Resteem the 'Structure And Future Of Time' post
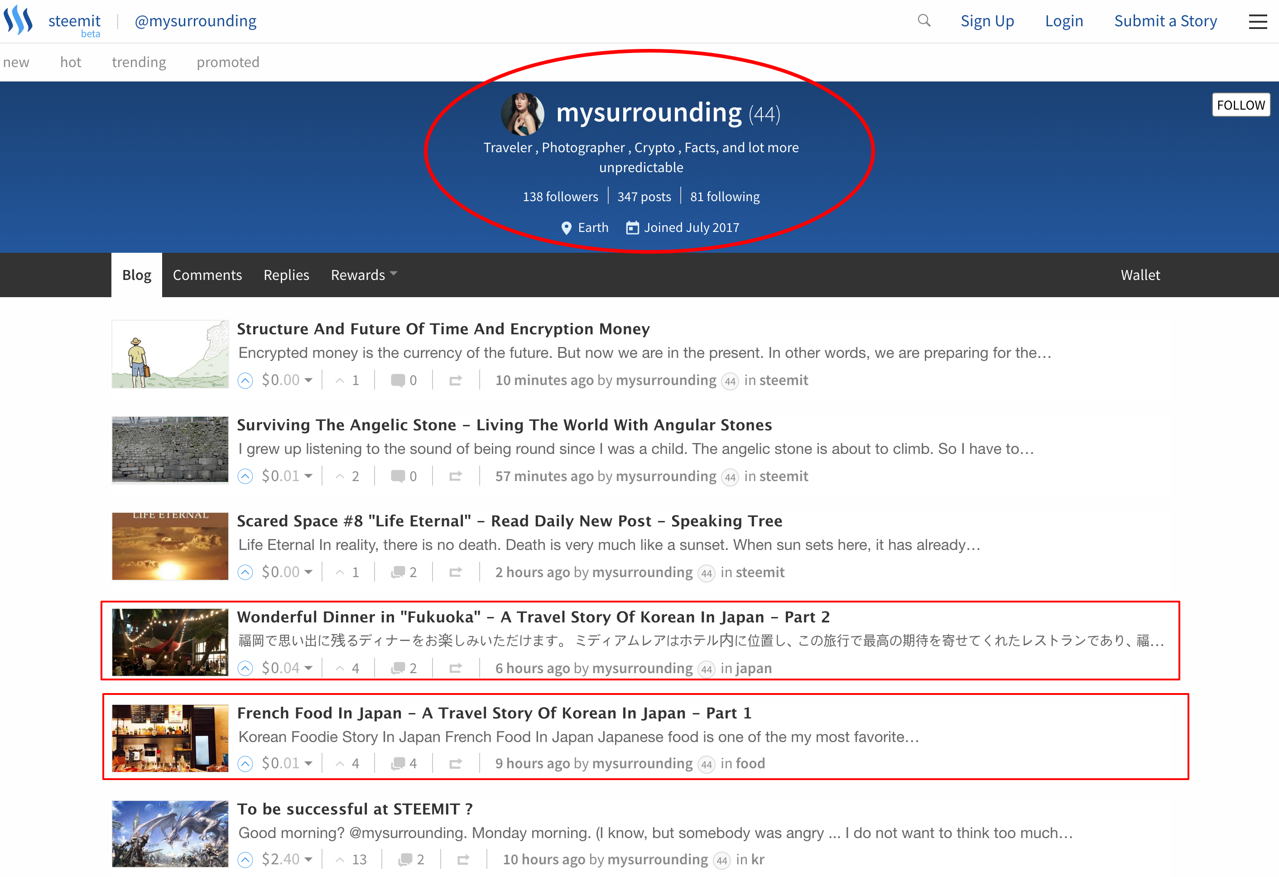Viewport: 1279px width, 877px height. (455, 381)
